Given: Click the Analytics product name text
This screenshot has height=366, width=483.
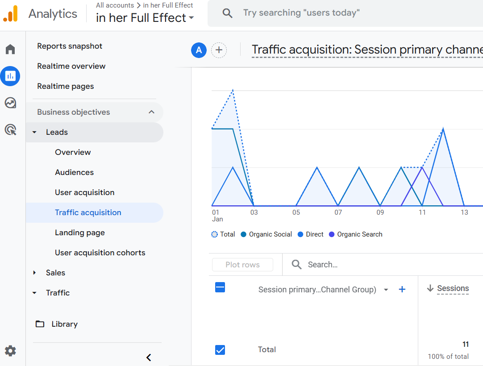Looking at the screenshot, I should click(x=53, y=14).
